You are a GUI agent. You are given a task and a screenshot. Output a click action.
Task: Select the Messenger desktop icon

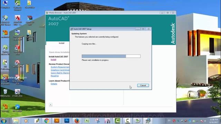pos(18,108)
